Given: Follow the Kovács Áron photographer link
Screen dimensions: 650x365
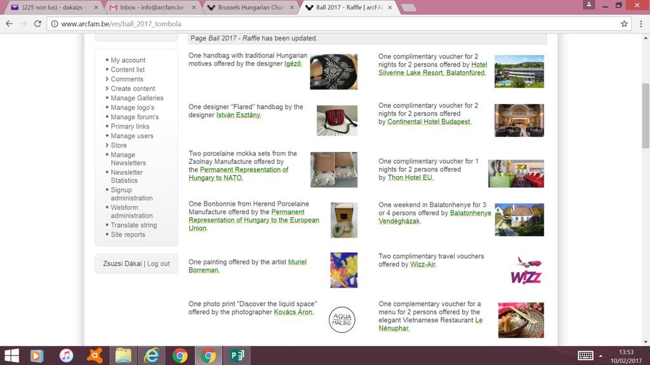Looking at the screenshot, I should 293,312.
